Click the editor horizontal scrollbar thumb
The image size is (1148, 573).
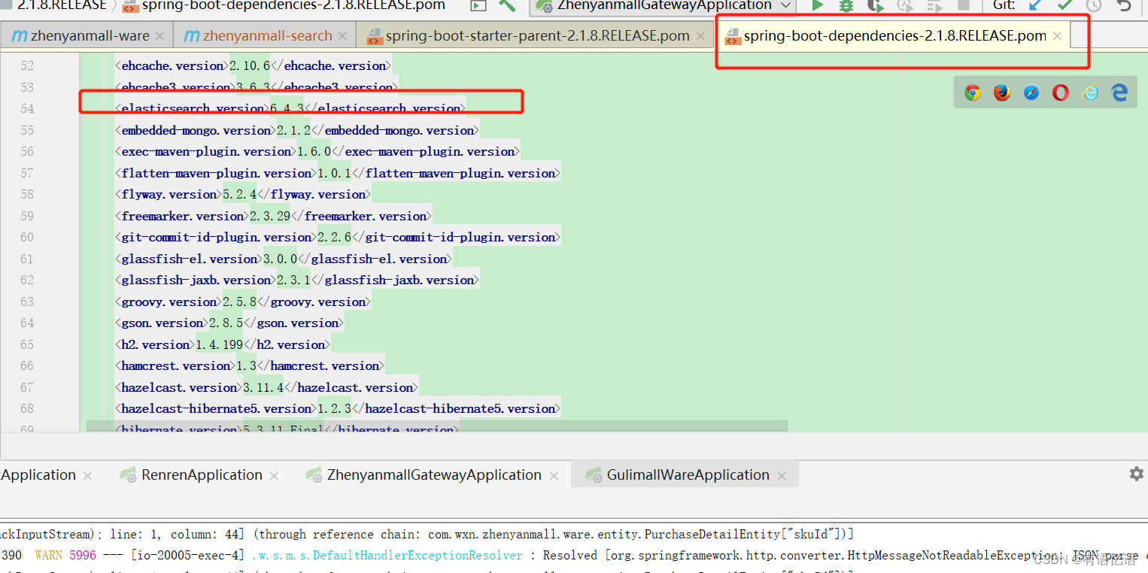click(436, 426)
